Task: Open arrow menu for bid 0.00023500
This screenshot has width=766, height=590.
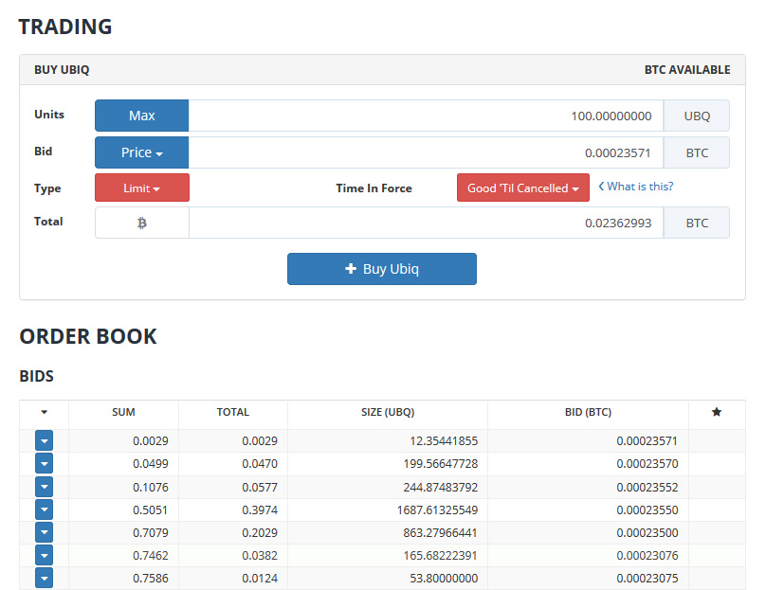Action: [x=44, y=532]
